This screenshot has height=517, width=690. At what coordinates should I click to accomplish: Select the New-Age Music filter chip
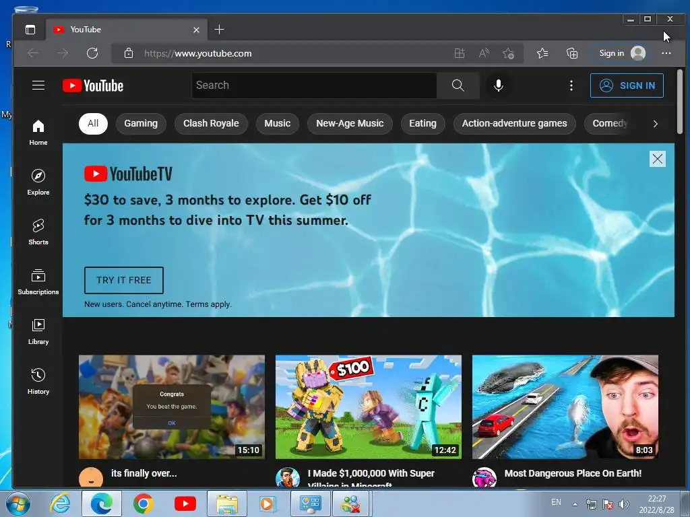pos(350,124)
